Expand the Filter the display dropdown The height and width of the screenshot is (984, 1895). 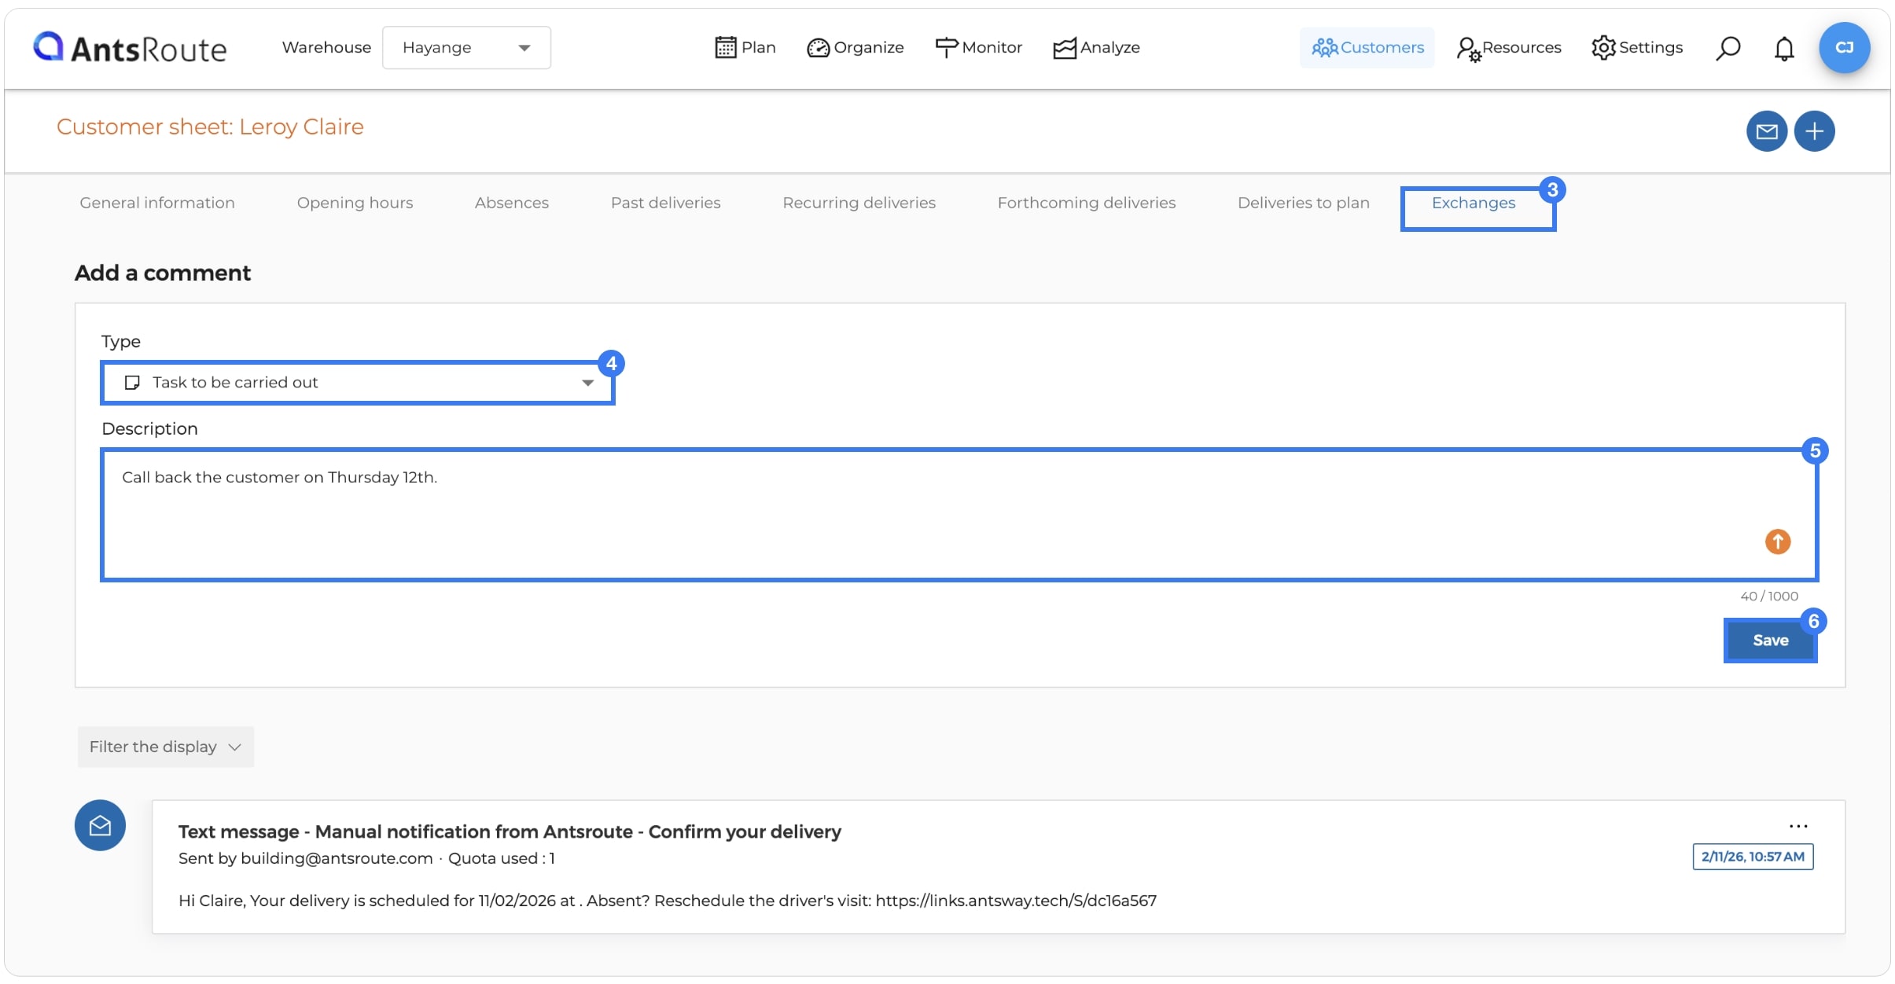165,747
